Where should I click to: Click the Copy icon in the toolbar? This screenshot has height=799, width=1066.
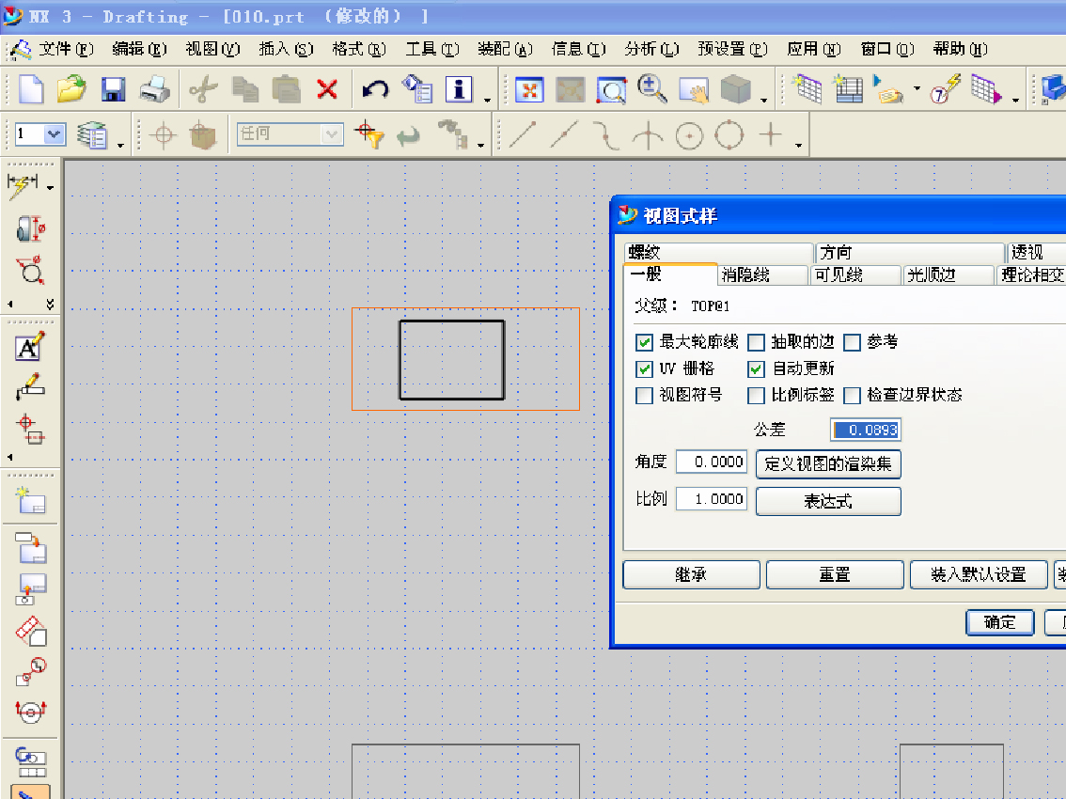point(244,89)
